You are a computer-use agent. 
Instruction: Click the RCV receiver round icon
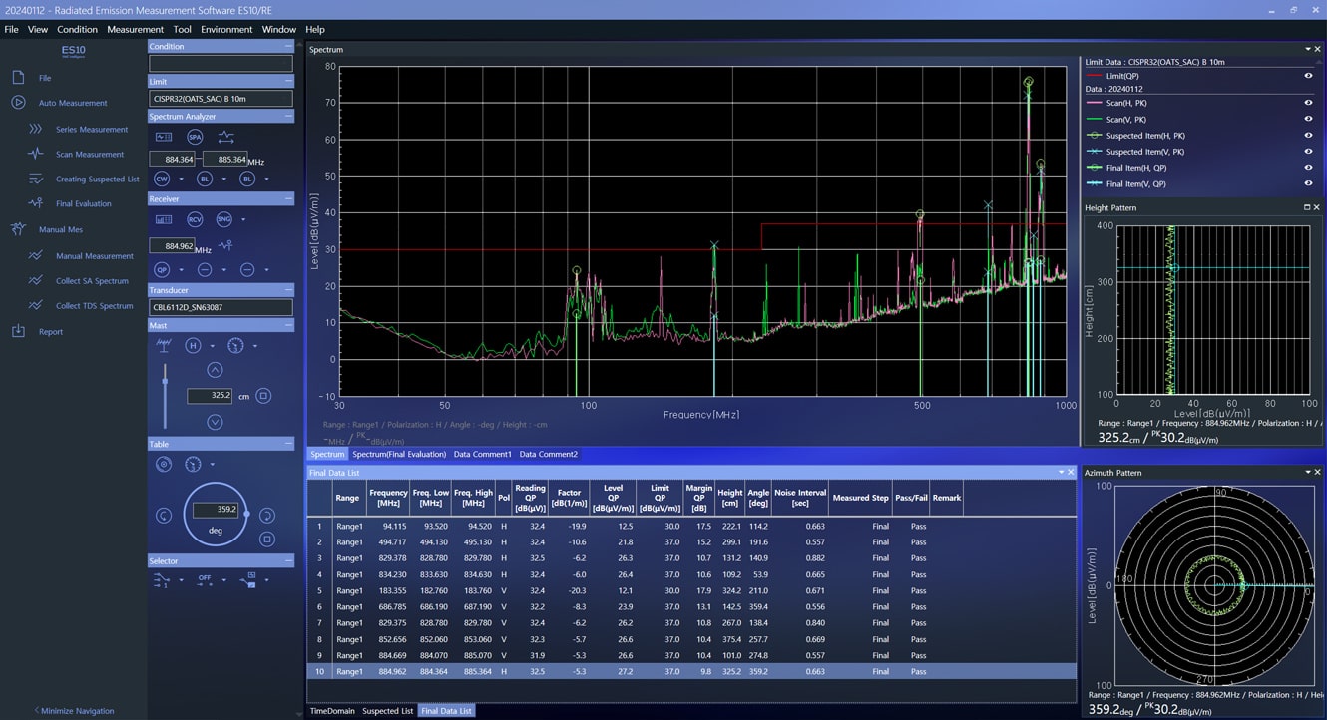point(195,219)
